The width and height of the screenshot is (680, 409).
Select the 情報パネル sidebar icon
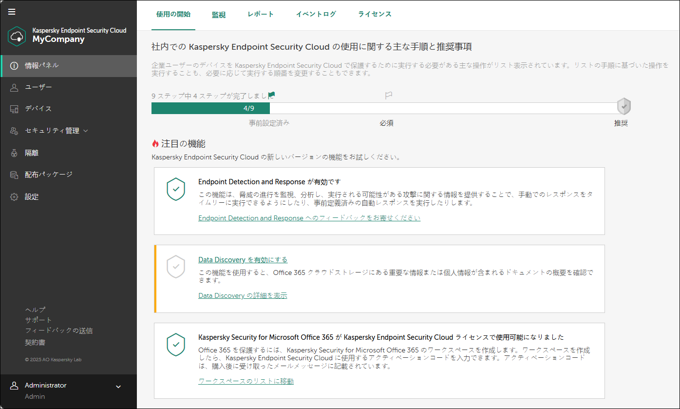13,65
